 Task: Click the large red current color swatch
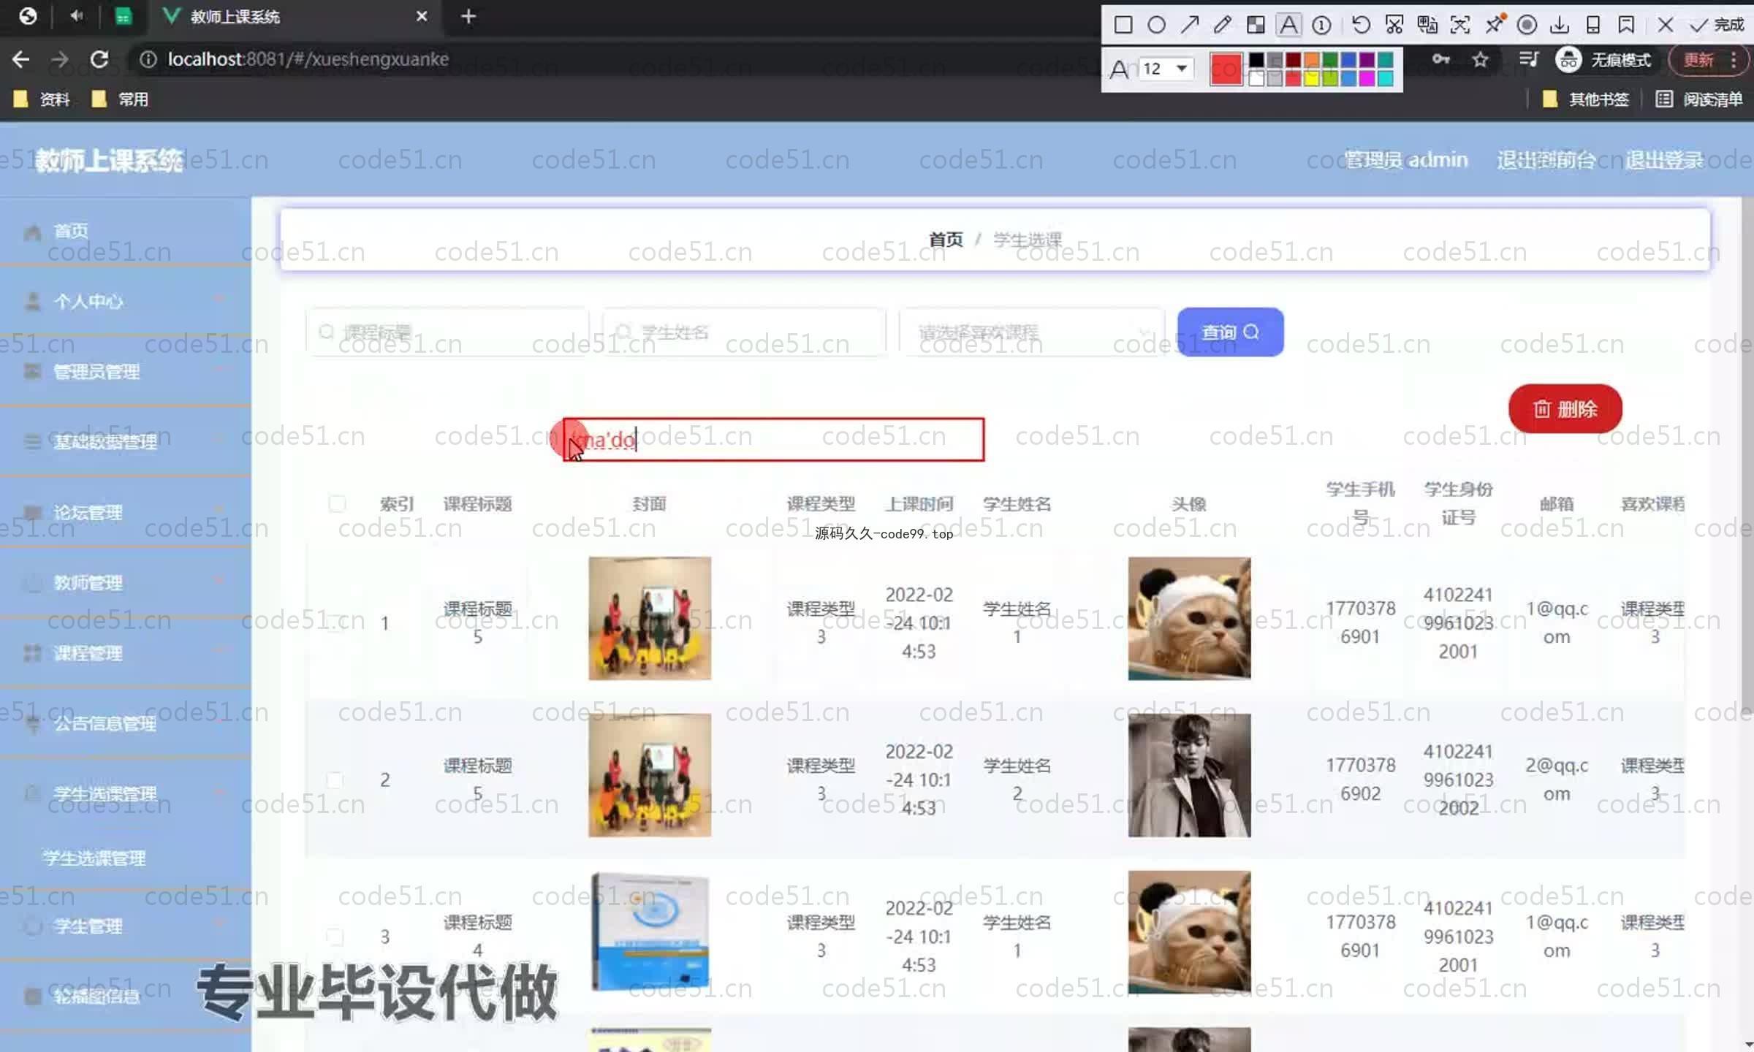coord(1226,69)
